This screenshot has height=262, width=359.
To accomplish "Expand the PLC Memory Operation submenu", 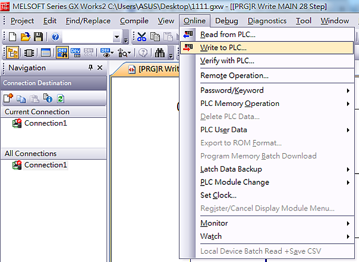I will [x=267, y=103].
